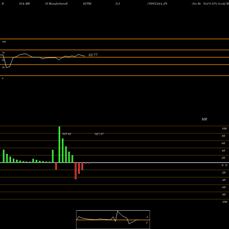Click the tallest green MR histogram bar
Image resolution: width=229 pixels, height=229 pixels.
point(60,145)
